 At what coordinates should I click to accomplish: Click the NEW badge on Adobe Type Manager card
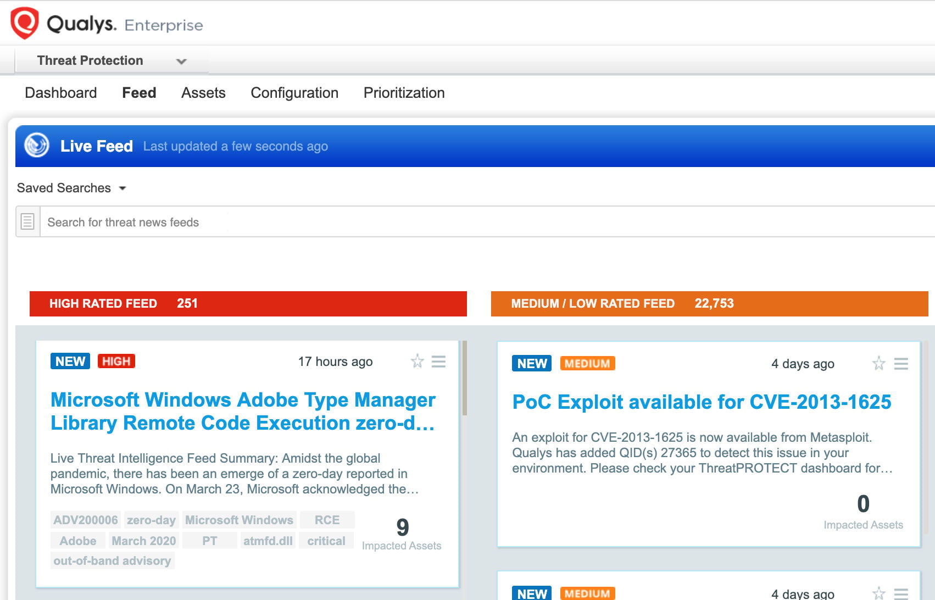pos(70,361)
